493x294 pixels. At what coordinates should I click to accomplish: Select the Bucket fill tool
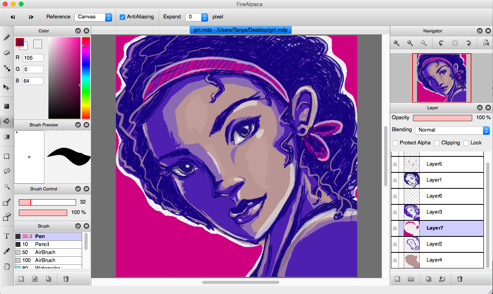pos(6,121)
